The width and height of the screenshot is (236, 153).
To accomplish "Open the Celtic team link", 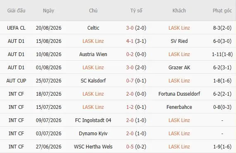I will (x=93, y=28).
